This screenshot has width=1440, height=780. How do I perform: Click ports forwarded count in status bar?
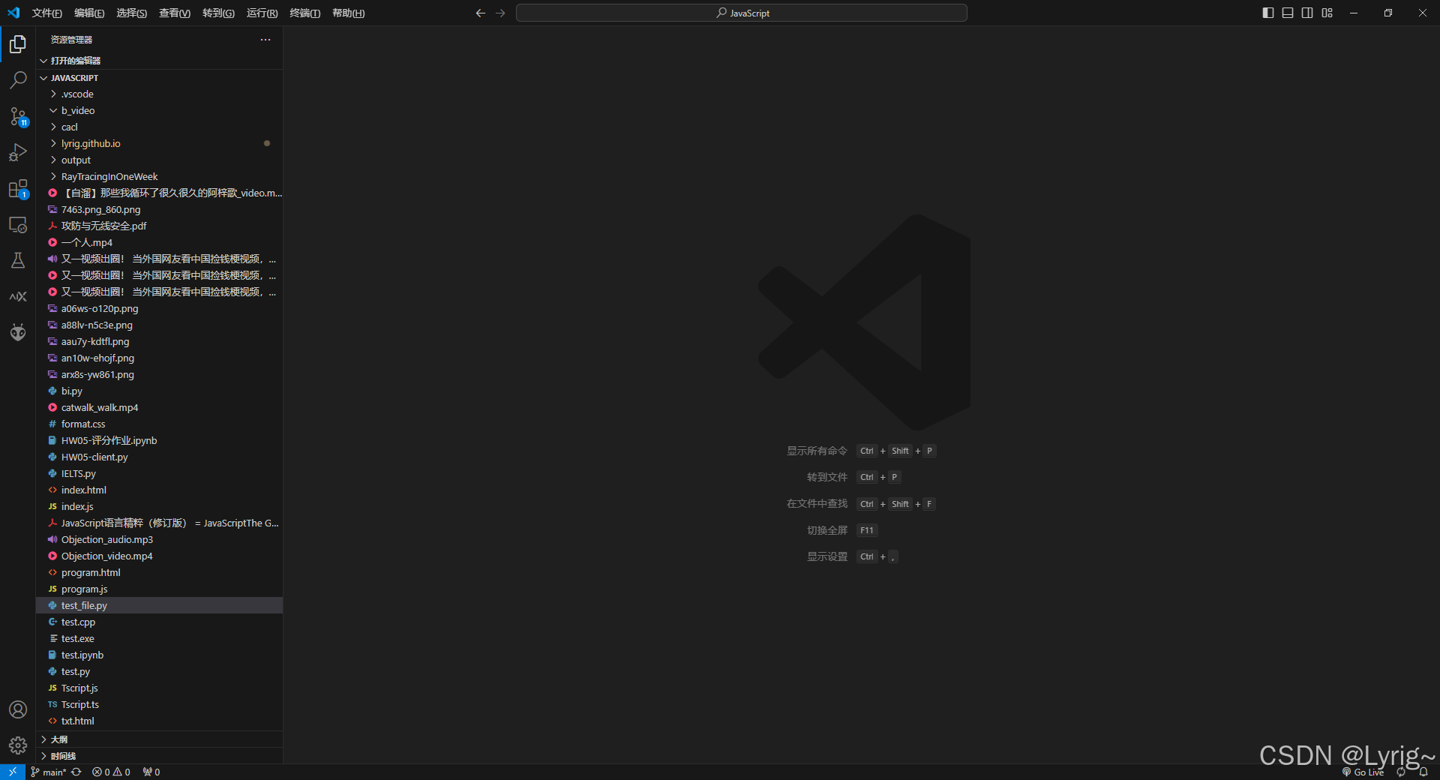(151, 772)
